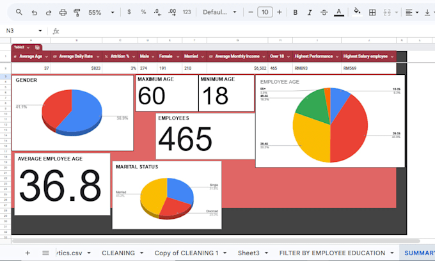Open the vertical align options

[429, 13]
